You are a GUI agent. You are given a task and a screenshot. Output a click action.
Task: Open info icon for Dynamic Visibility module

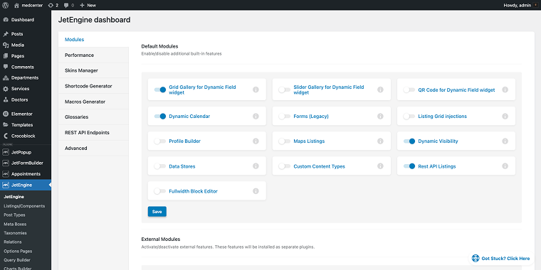click(505, 141)
